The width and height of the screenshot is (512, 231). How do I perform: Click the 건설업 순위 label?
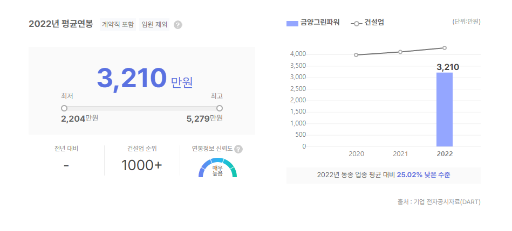[142, 149]
